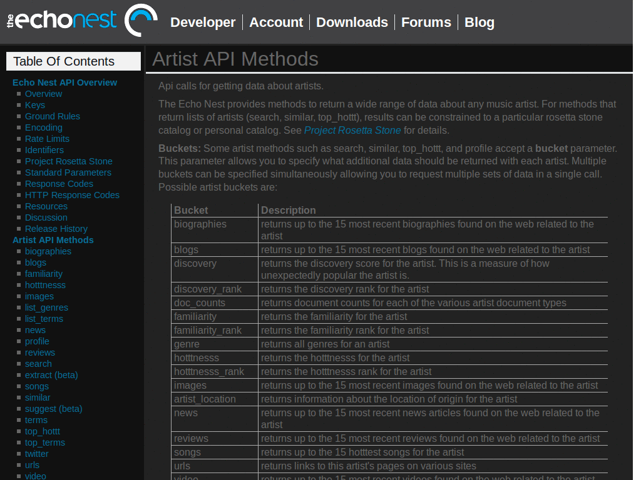Select the discovery bucket cell
The height and width of the screenshot is (480, 641).
pos(215,269)
